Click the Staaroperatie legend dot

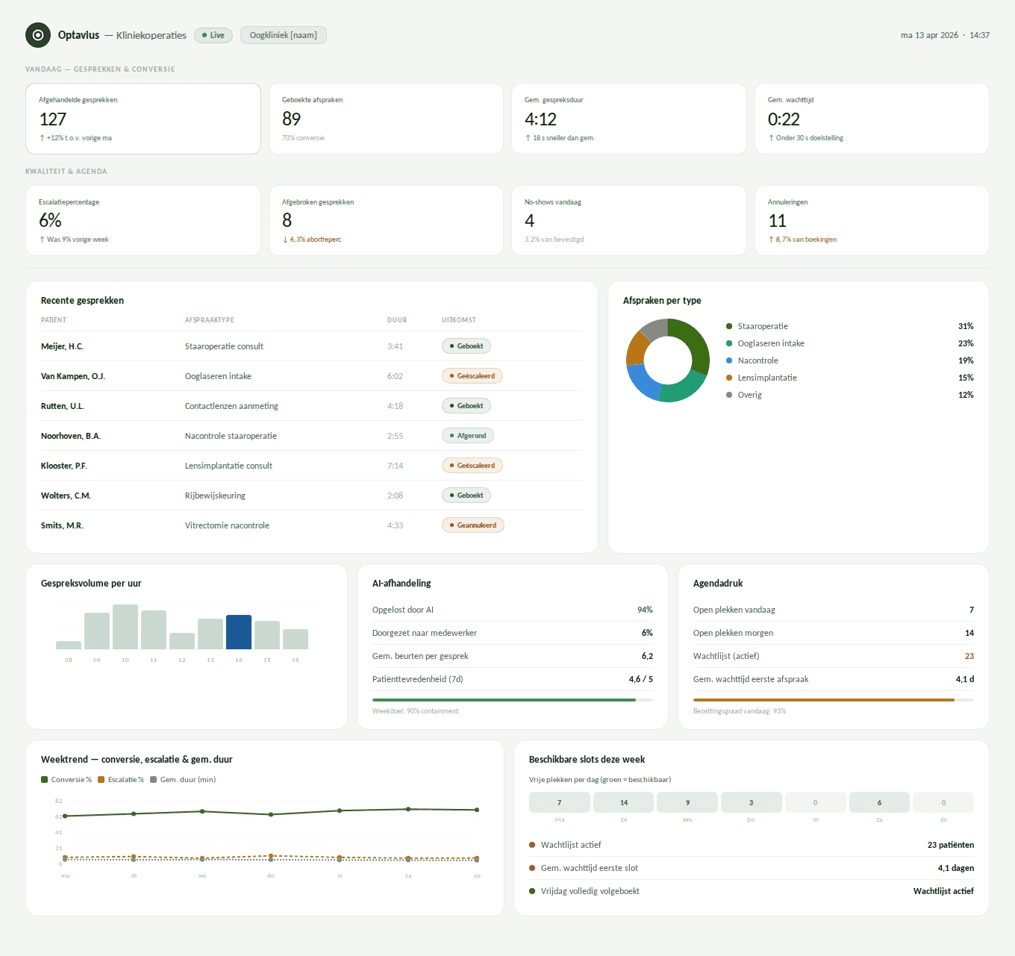pos(729,326)
